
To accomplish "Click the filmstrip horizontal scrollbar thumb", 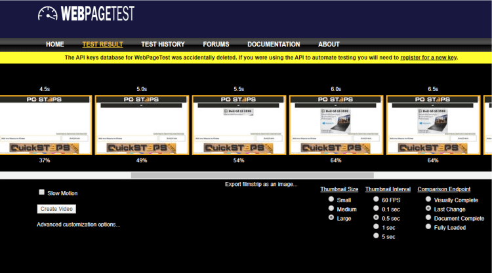I will [253, 175].
